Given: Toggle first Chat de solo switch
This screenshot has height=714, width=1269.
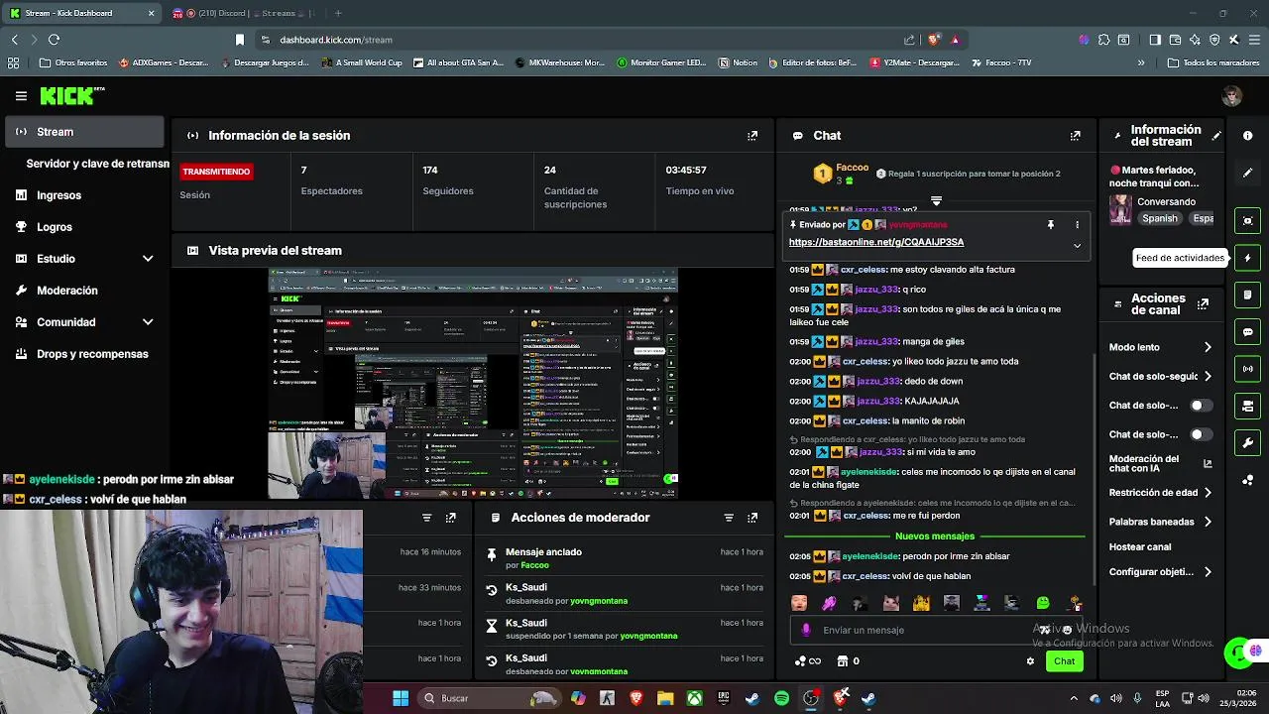Looking at the screenshot, I should 1200,406.
